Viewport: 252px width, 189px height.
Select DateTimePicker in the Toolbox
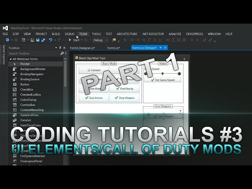coord(35,125)
